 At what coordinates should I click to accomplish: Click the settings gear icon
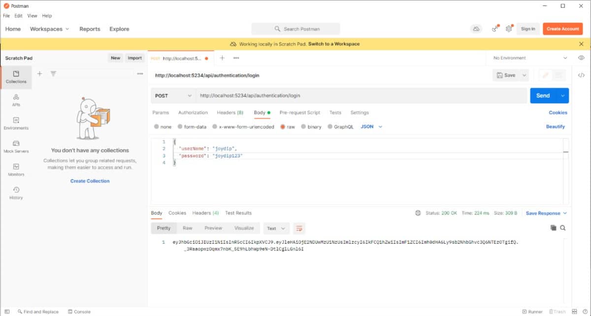click(x=509, y=29)
